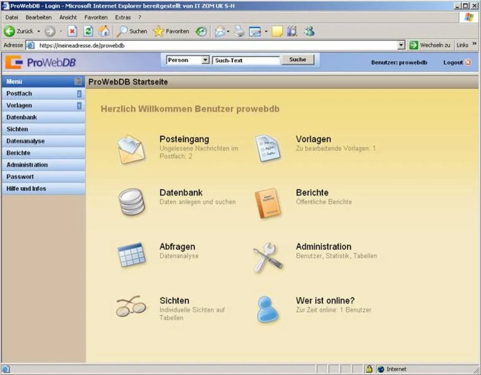Open Abfragen via the table grid icon
The height and width of the screenshot is (375, 481).
(131, 255)
